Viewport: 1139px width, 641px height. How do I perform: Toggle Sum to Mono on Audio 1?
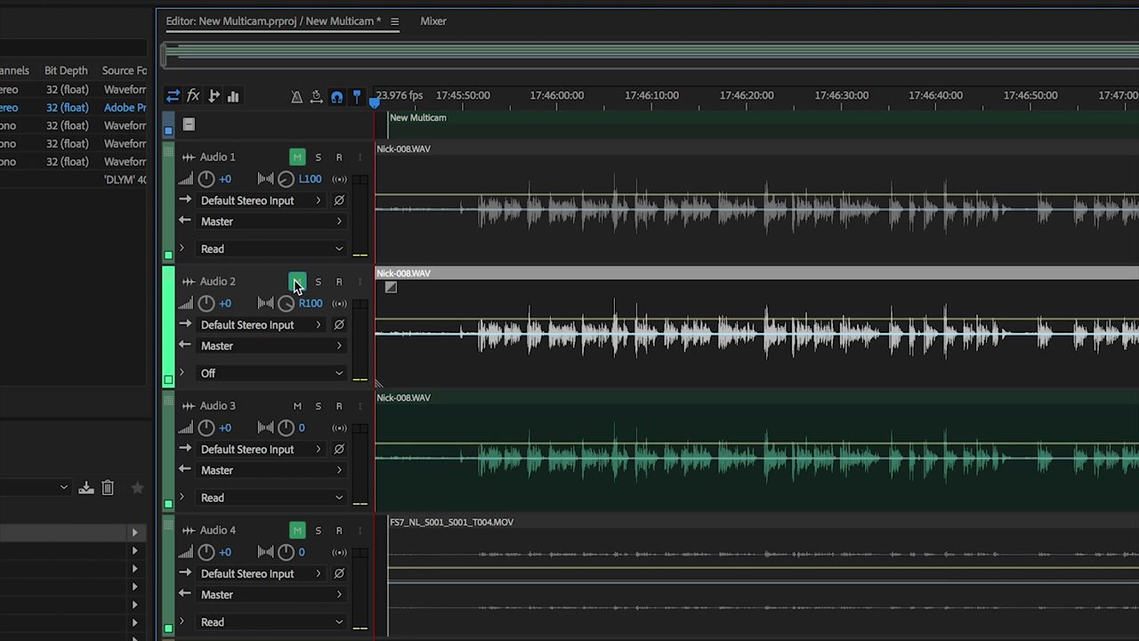click(x=339, y=179)
